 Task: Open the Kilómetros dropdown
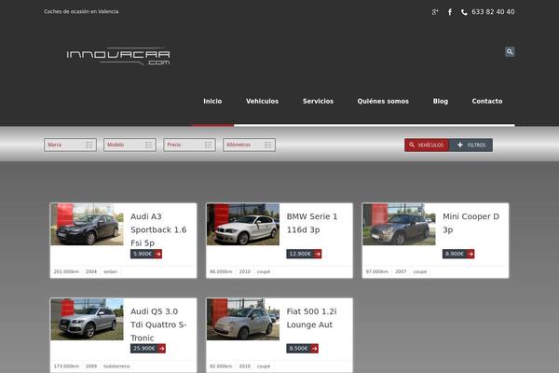249,145
